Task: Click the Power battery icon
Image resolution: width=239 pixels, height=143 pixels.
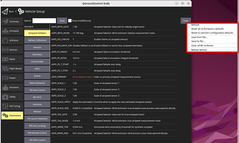Action: pyautogui.click(x=5, y=78)
